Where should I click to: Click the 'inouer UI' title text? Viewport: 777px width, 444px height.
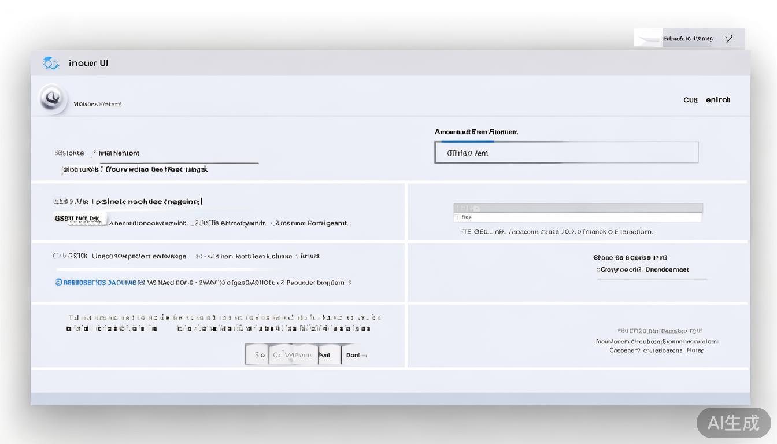click(88, 63)
